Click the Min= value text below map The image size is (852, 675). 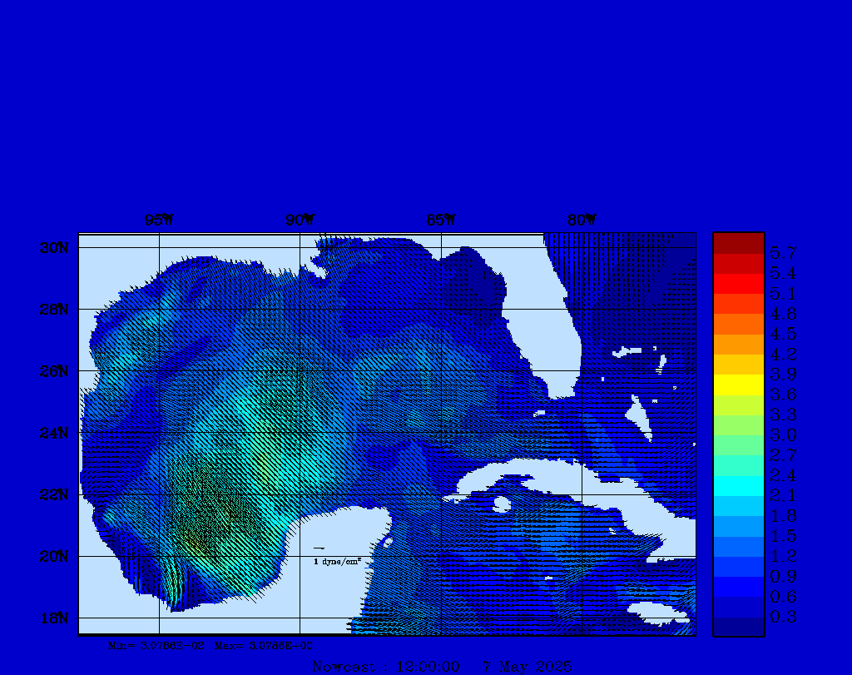[148, 645]
